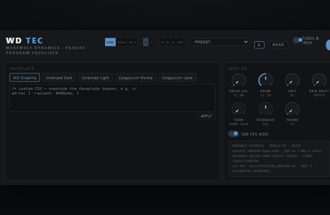Screen dimensions: 330x215
Task: Click the WD TEC logo title
Action: tap(25, 40)
